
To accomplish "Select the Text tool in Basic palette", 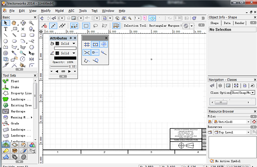I will coord(6,29).
